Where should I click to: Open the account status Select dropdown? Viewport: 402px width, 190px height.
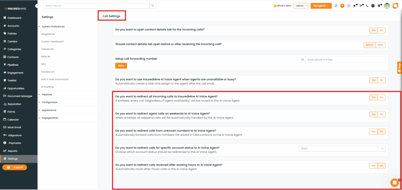342,149
